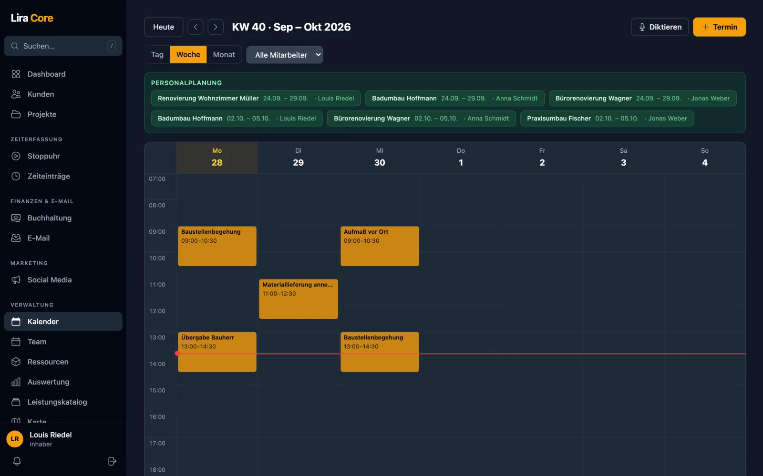763x476 pixels.
Task: Select the Do 1 day header
Action: [x=461, y=158]
